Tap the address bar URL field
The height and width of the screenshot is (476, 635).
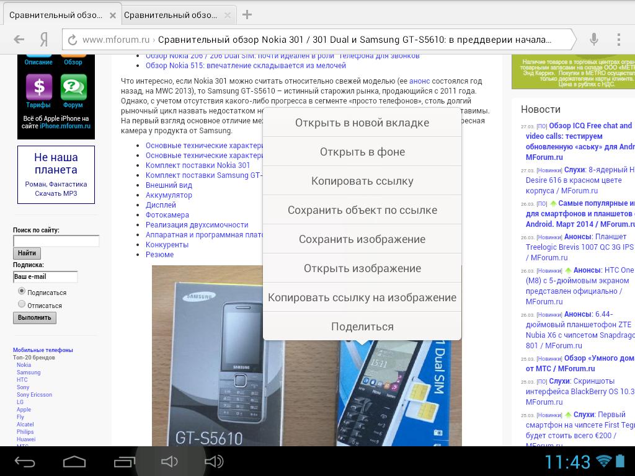point(317,40)
